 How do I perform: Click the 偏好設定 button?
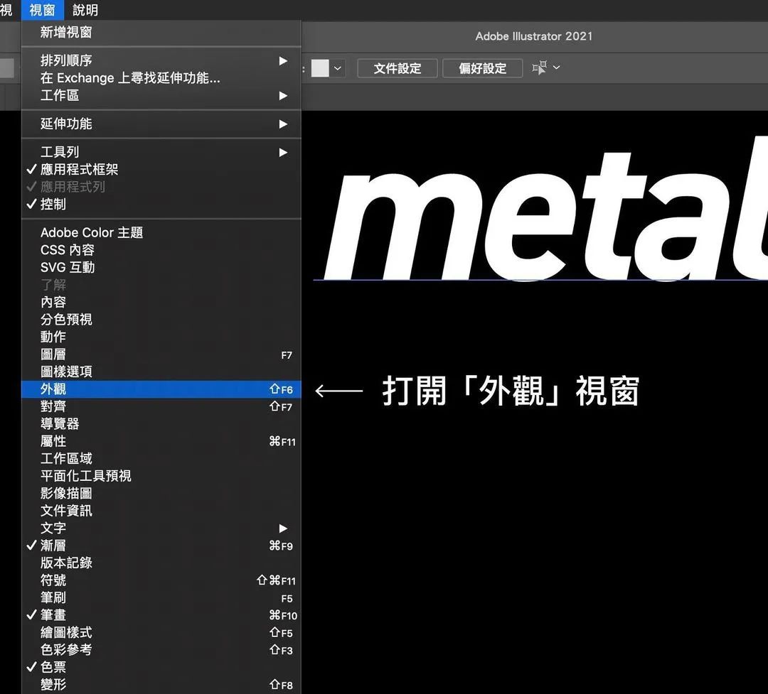[x=482, y=68]
